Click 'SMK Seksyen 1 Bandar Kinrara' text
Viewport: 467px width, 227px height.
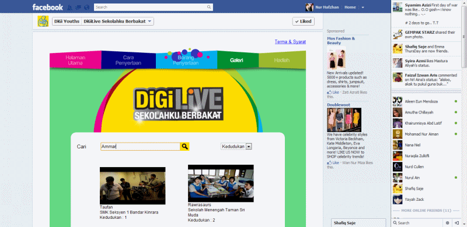coord(129,212)
